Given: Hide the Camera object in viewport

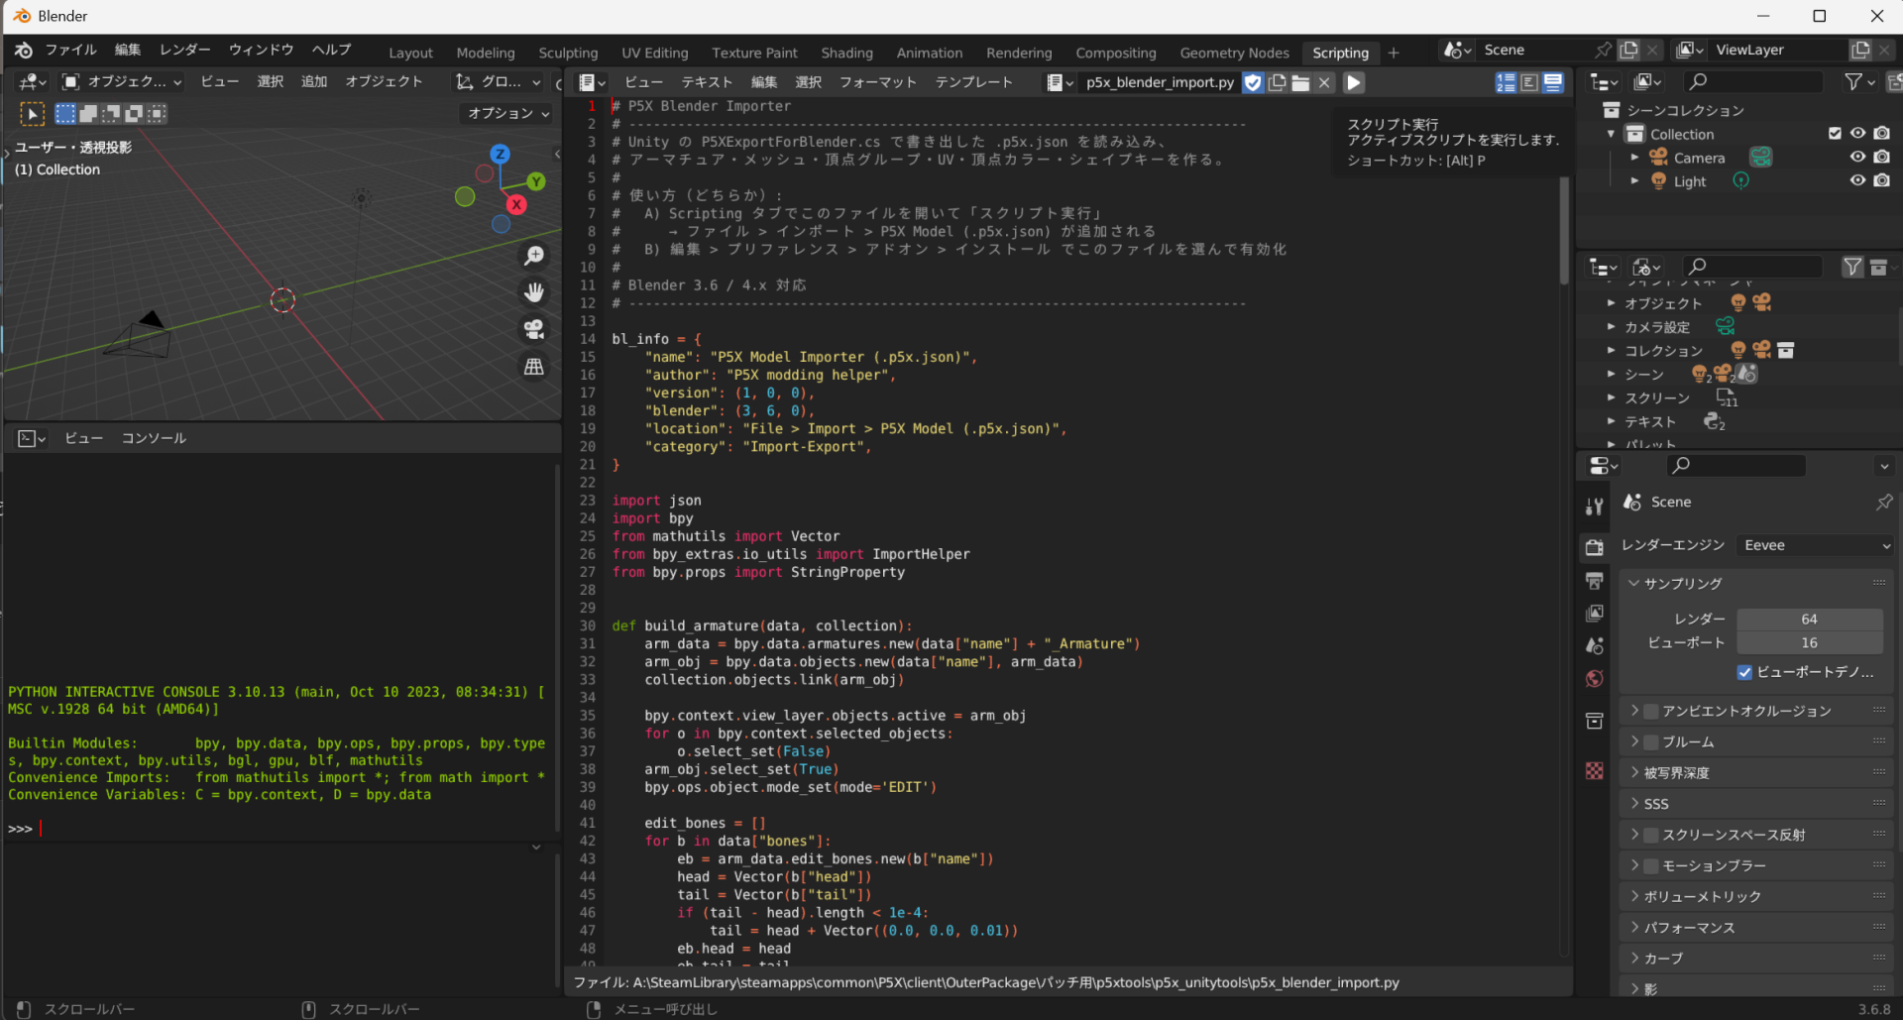Looking at the screenshot, I should pyautogui.click(x=1857, y=158).
